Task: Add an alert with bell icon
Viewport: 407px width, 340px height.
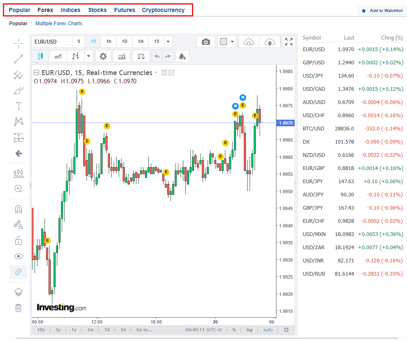Action: point(182,57)
